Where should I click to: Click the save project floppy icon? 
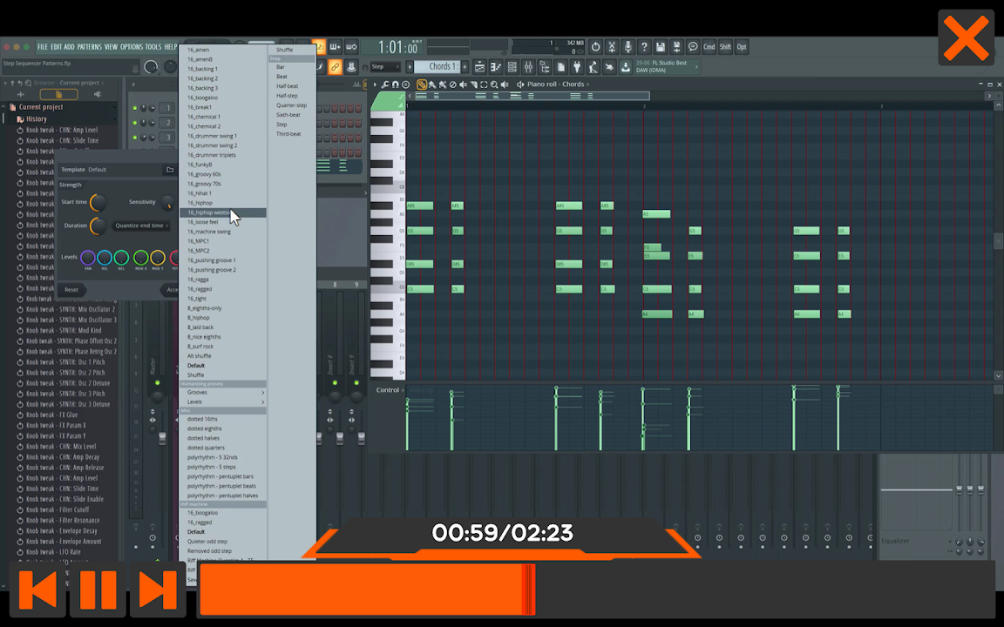[x=661, y=47]
